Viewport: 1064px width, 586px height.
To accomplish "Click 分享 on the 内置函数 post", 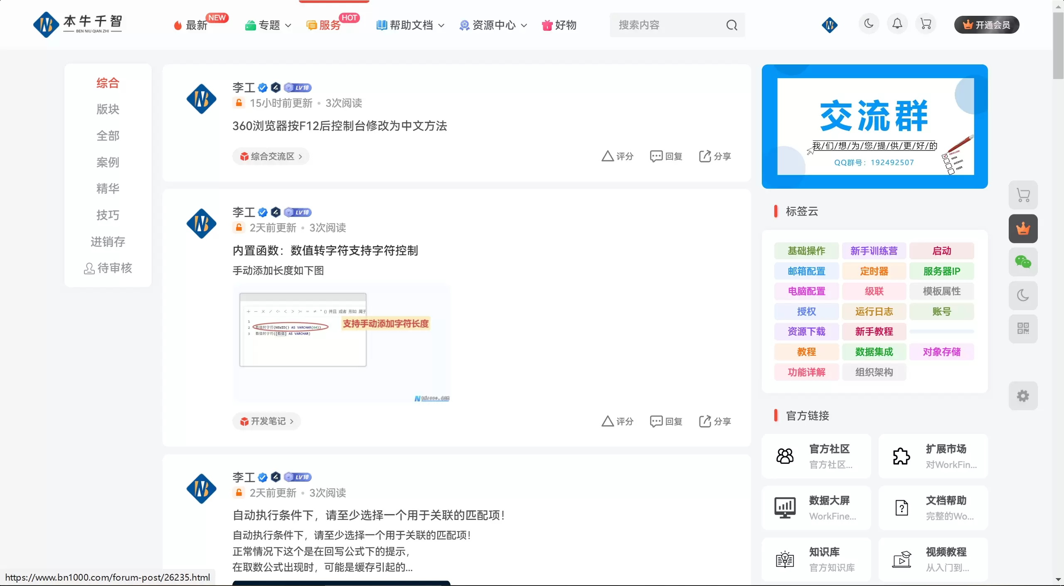I will tap(715, 421).
